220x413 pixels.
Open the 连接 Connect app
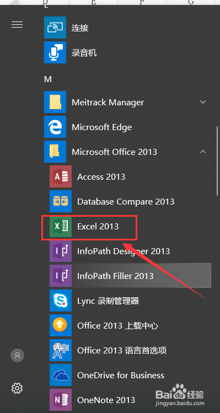[x=127, y=28]
